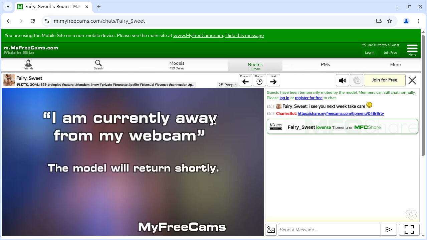Click the Send a Message input field
This screenshot has height=240, width=427.
[329, 230]
